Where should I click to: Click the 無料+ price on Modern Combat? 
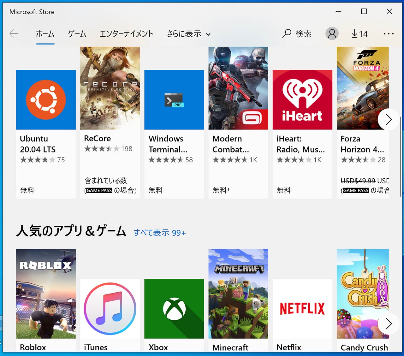pos(221,190)
